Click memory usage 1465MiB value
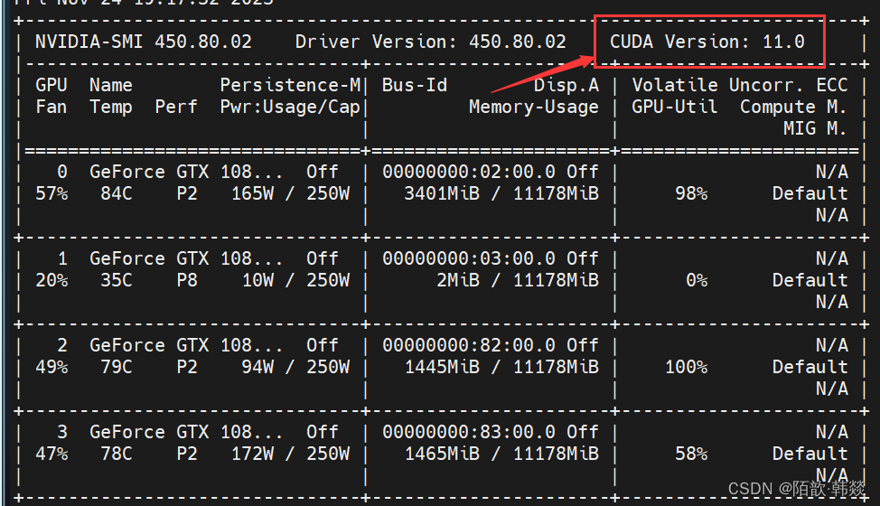The width and height of the screenshot is (880, 506). point(442,454)
